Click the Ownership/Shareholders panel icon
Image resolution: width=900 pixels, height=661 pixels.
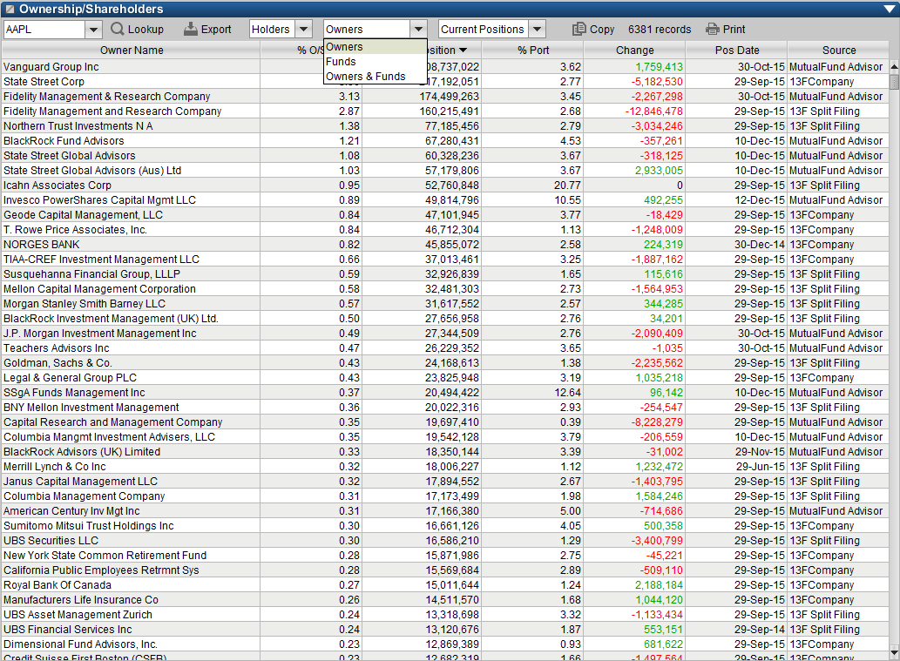pos(9,9)
